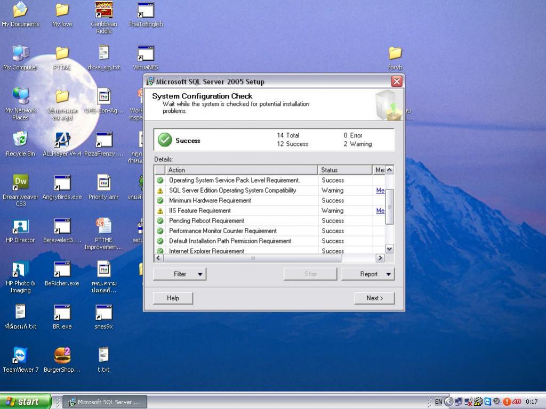The height and width of the screenshot is (409, 546).
Task: Launch Bejeweled3 shortcut
Action: (62, 230)
